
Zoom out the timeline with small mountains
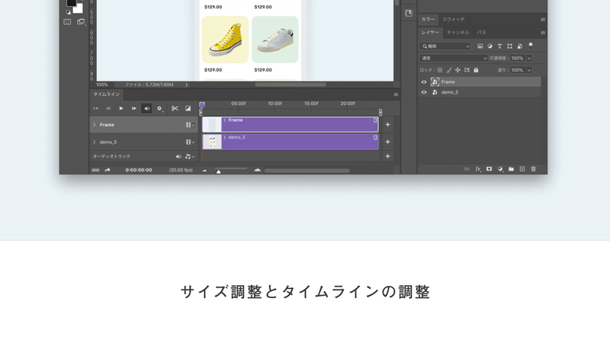pyautogui.click(x=204, y=170)
